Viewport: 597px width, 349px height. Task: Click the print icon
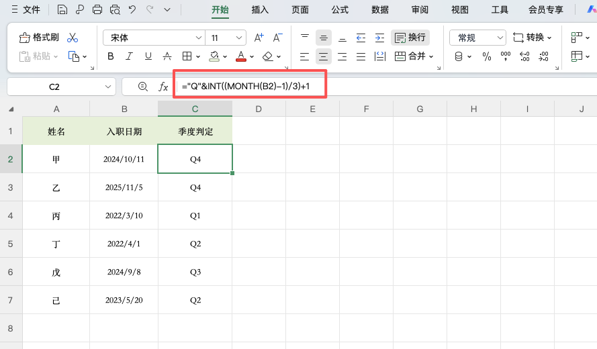click(x=97, y=9)
